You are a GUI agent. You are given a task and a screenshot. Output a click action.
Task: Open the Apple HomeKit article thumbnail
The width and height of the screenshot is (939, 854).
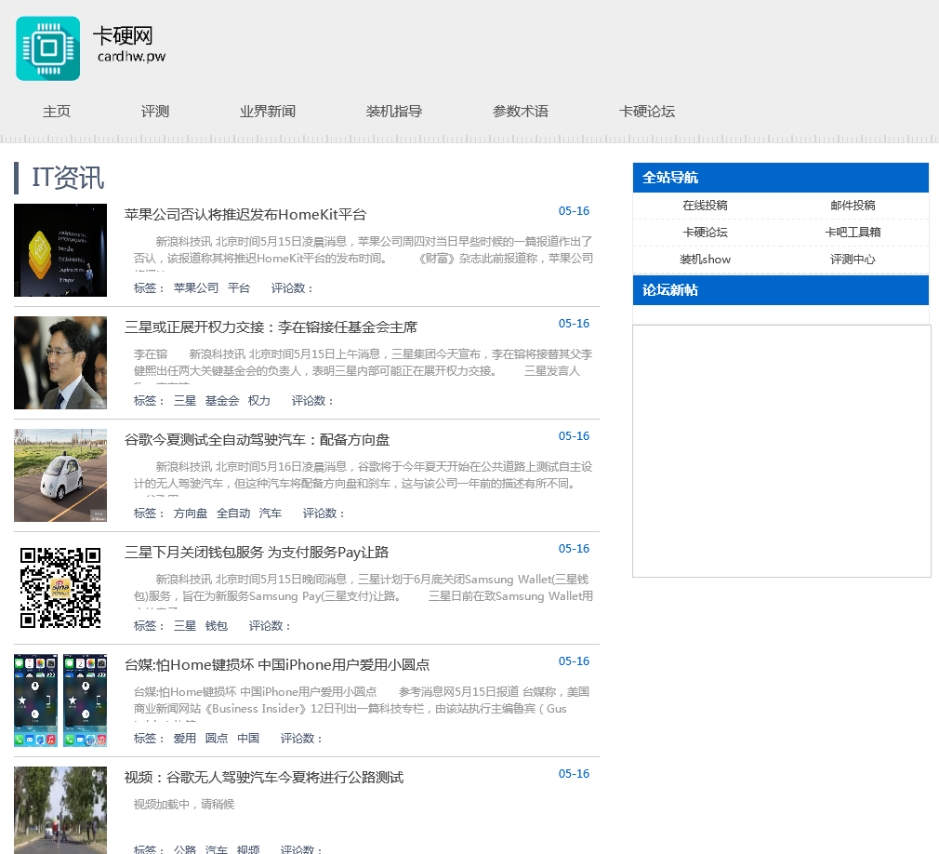pyautogui.click(x=60, y=250)
